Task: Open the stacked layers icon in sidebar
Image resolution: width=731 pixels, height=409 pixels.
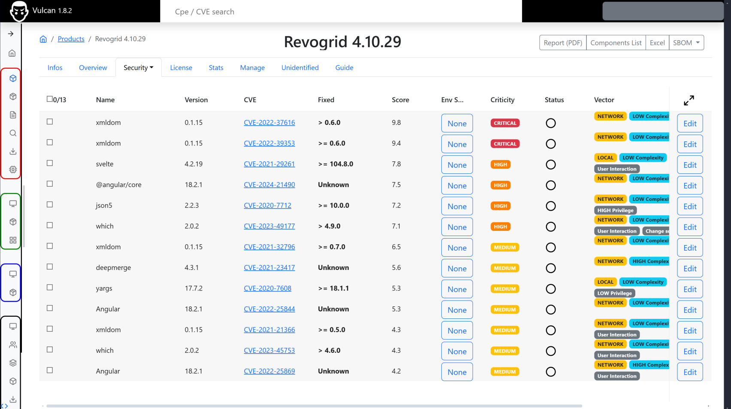Action: click(x=13, y=363)
